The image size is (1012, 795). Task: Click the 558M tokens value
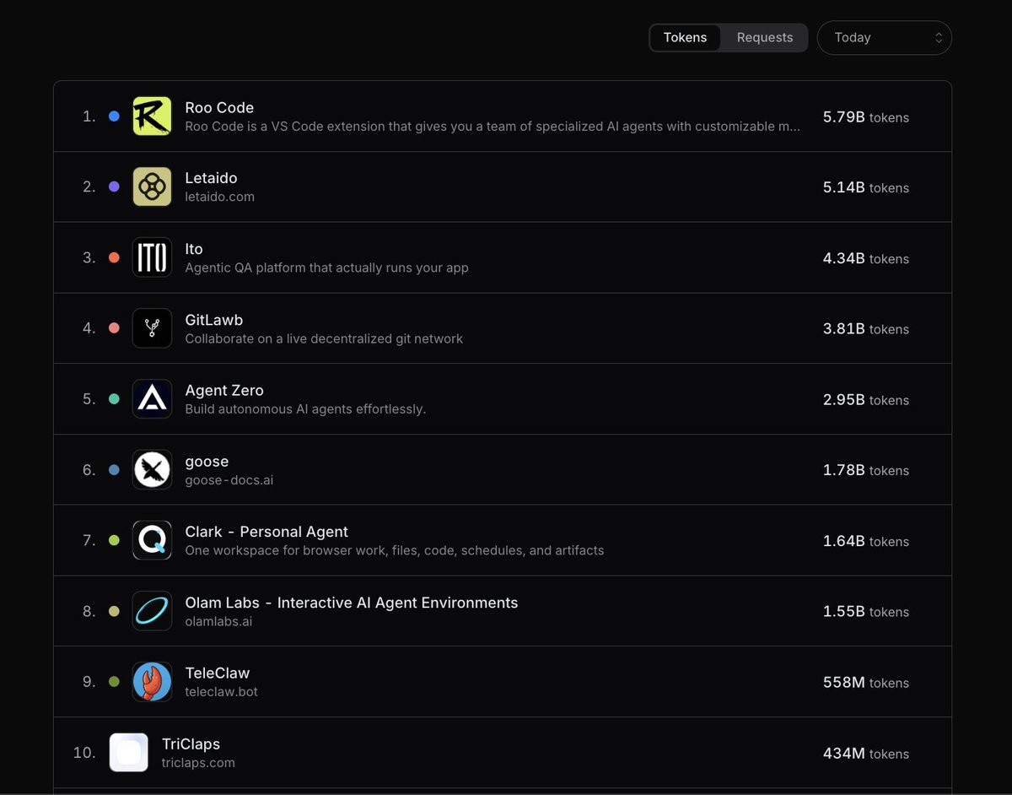[866, 683]
